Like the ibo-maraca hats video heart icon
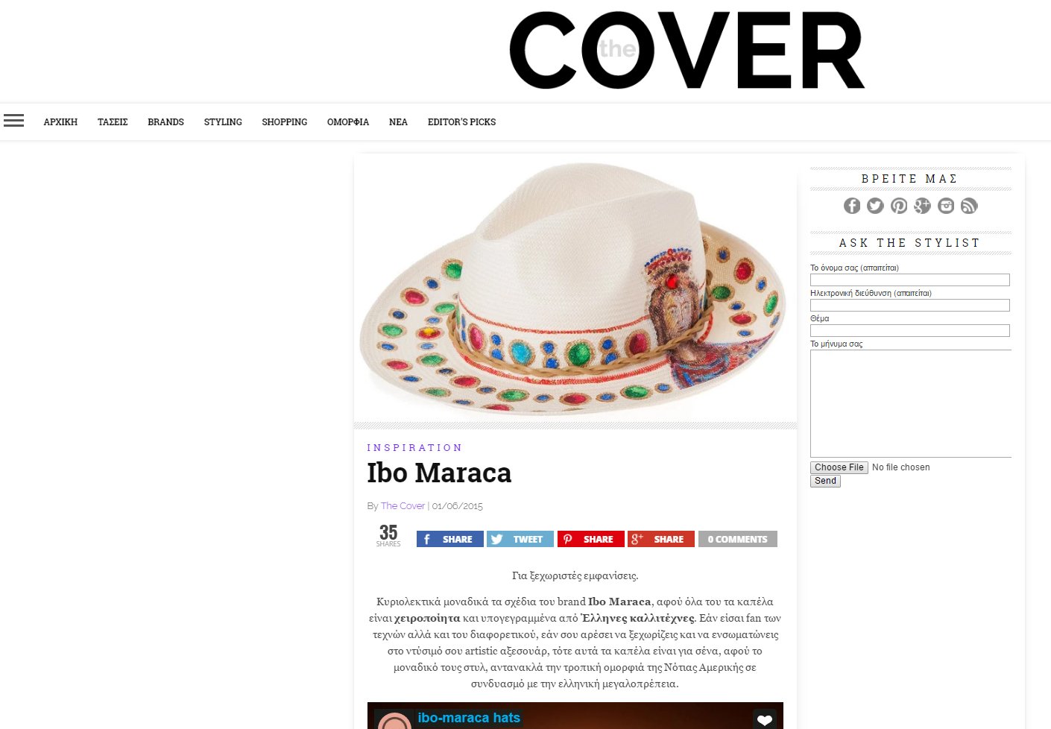 pos(764,719)
